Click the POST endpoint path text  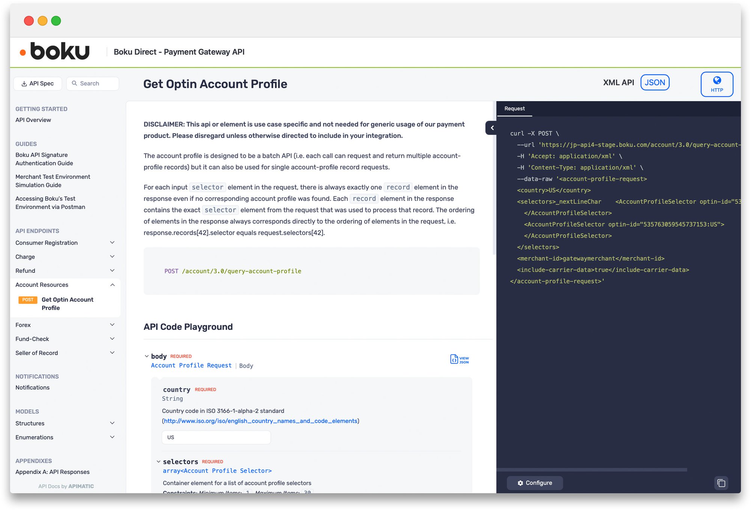point(241,271)
